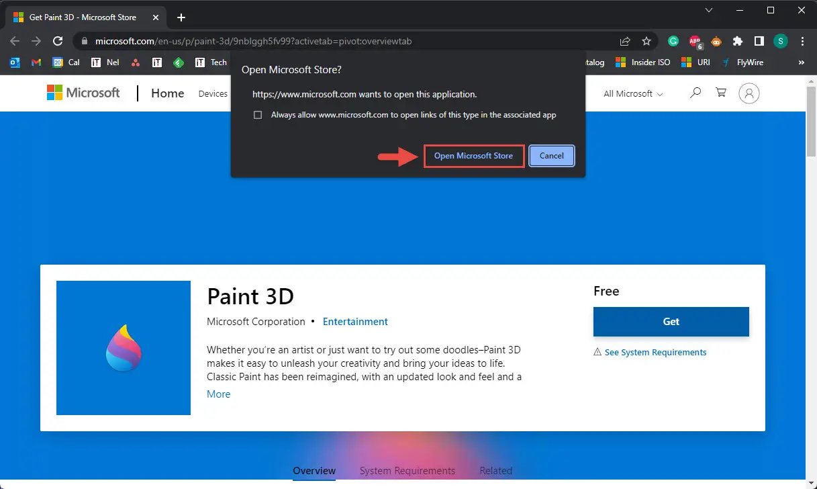Screen dimensions: 817x489
Task: Expand the All Microsoft dropdown
Action: coord(633,93)
